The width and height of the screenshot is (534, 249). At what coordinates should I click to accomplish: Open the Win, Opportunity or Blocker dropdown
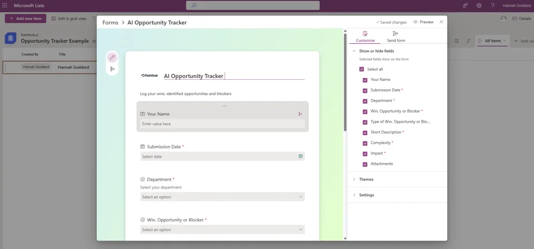pos(222,230)
